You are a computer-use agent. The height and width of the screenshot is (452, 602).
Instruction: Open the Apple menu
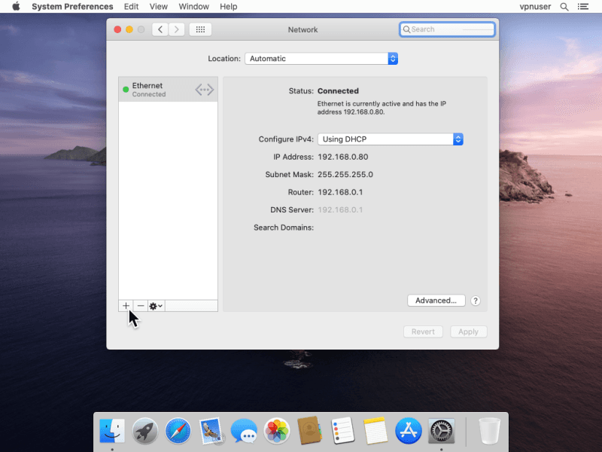point(16,7)
